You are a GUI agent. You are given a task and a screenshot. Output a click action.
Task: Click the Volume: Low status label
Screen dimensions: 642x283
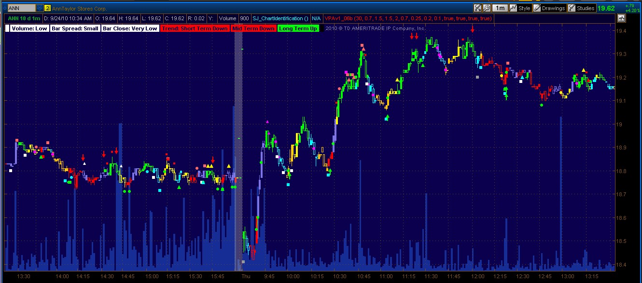[29, 28]
